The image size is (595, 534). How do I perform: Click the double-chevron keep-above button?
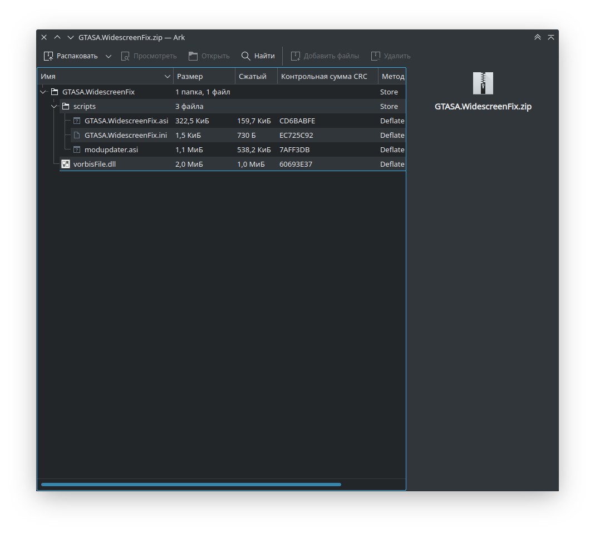(x=538, y=37)
